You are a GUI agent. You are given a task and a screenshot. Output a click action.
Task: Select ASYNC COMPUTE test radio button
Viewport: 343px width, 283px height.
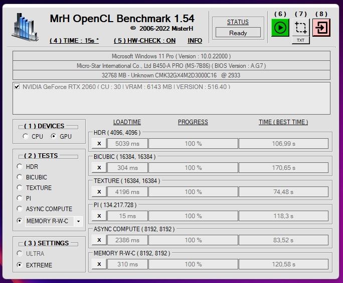20,209
